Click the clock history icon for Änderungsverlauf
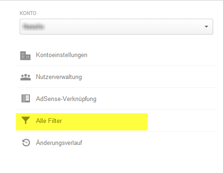 pyautogui.click(x=26, y=143)
